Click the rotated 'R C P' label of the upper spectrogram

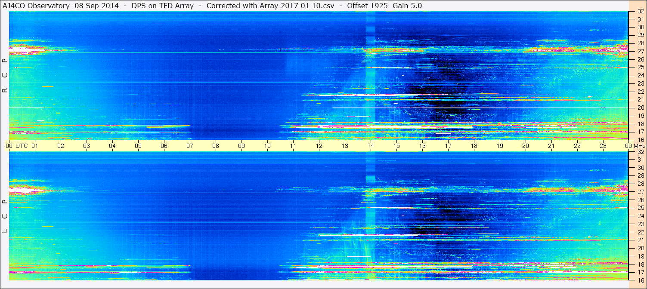click(x=5, y=76)
